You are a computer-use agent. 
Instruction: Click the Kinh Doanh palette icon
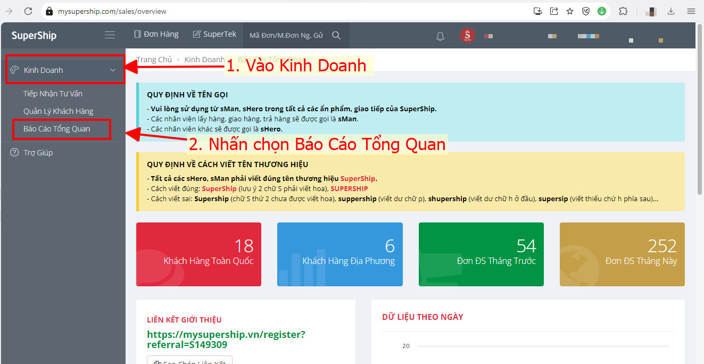[14, 70]
